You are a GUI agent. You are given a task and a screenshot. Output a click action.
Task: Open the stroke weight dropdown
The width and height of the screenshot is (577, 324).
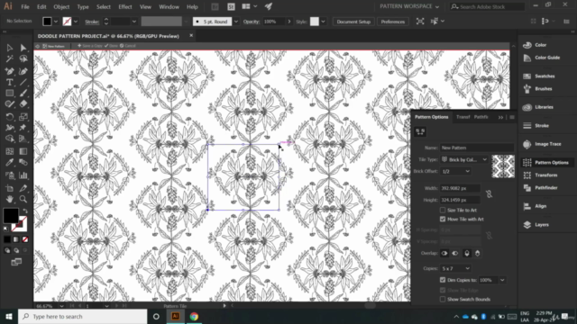(x=134, y=22)
